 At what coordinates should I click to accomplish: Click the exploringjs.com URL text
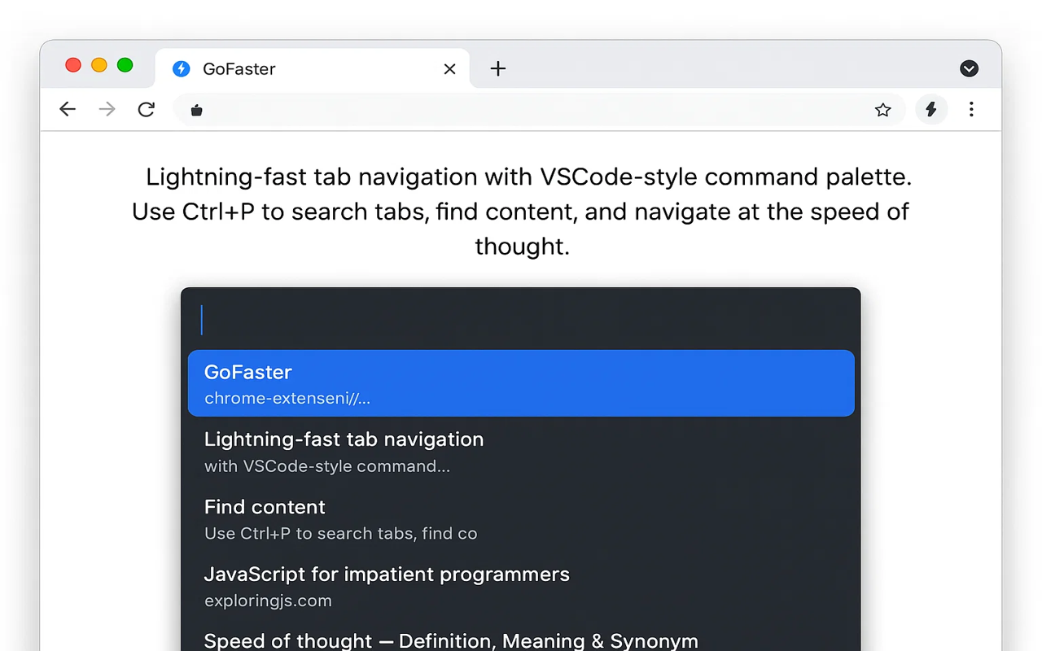(268, 601)
